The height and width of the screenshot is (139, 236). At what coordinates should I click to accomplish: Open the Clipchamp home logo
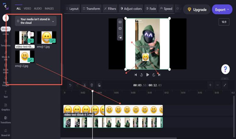coord(5,6)
